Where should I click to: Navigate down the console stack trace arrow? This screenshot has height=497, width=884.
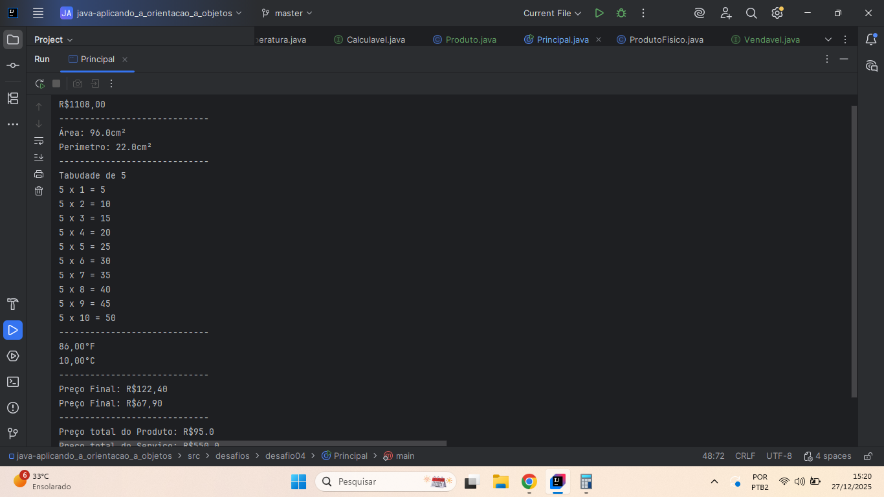click(x=39, y=123)
